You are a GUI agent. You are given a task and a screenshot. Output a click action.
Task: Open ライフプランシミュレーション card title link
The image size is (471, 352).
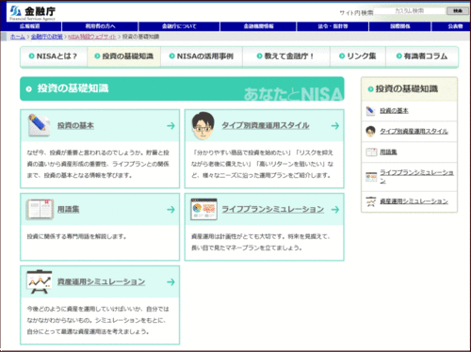click(273, 209)
